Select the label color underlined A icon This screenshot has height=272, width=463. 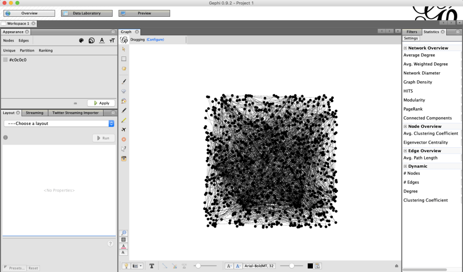[102, 40]
